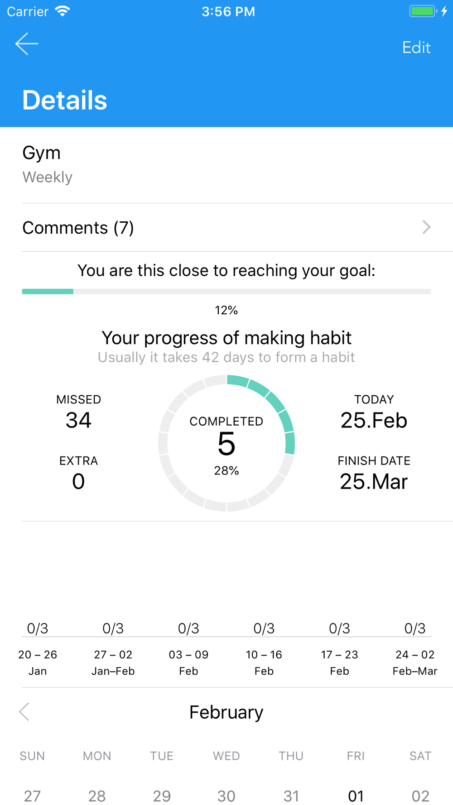Select the 24 – 02 Feb–Mar week
The width and height of the screenshot is (453, 805).
tap(415, 662)
